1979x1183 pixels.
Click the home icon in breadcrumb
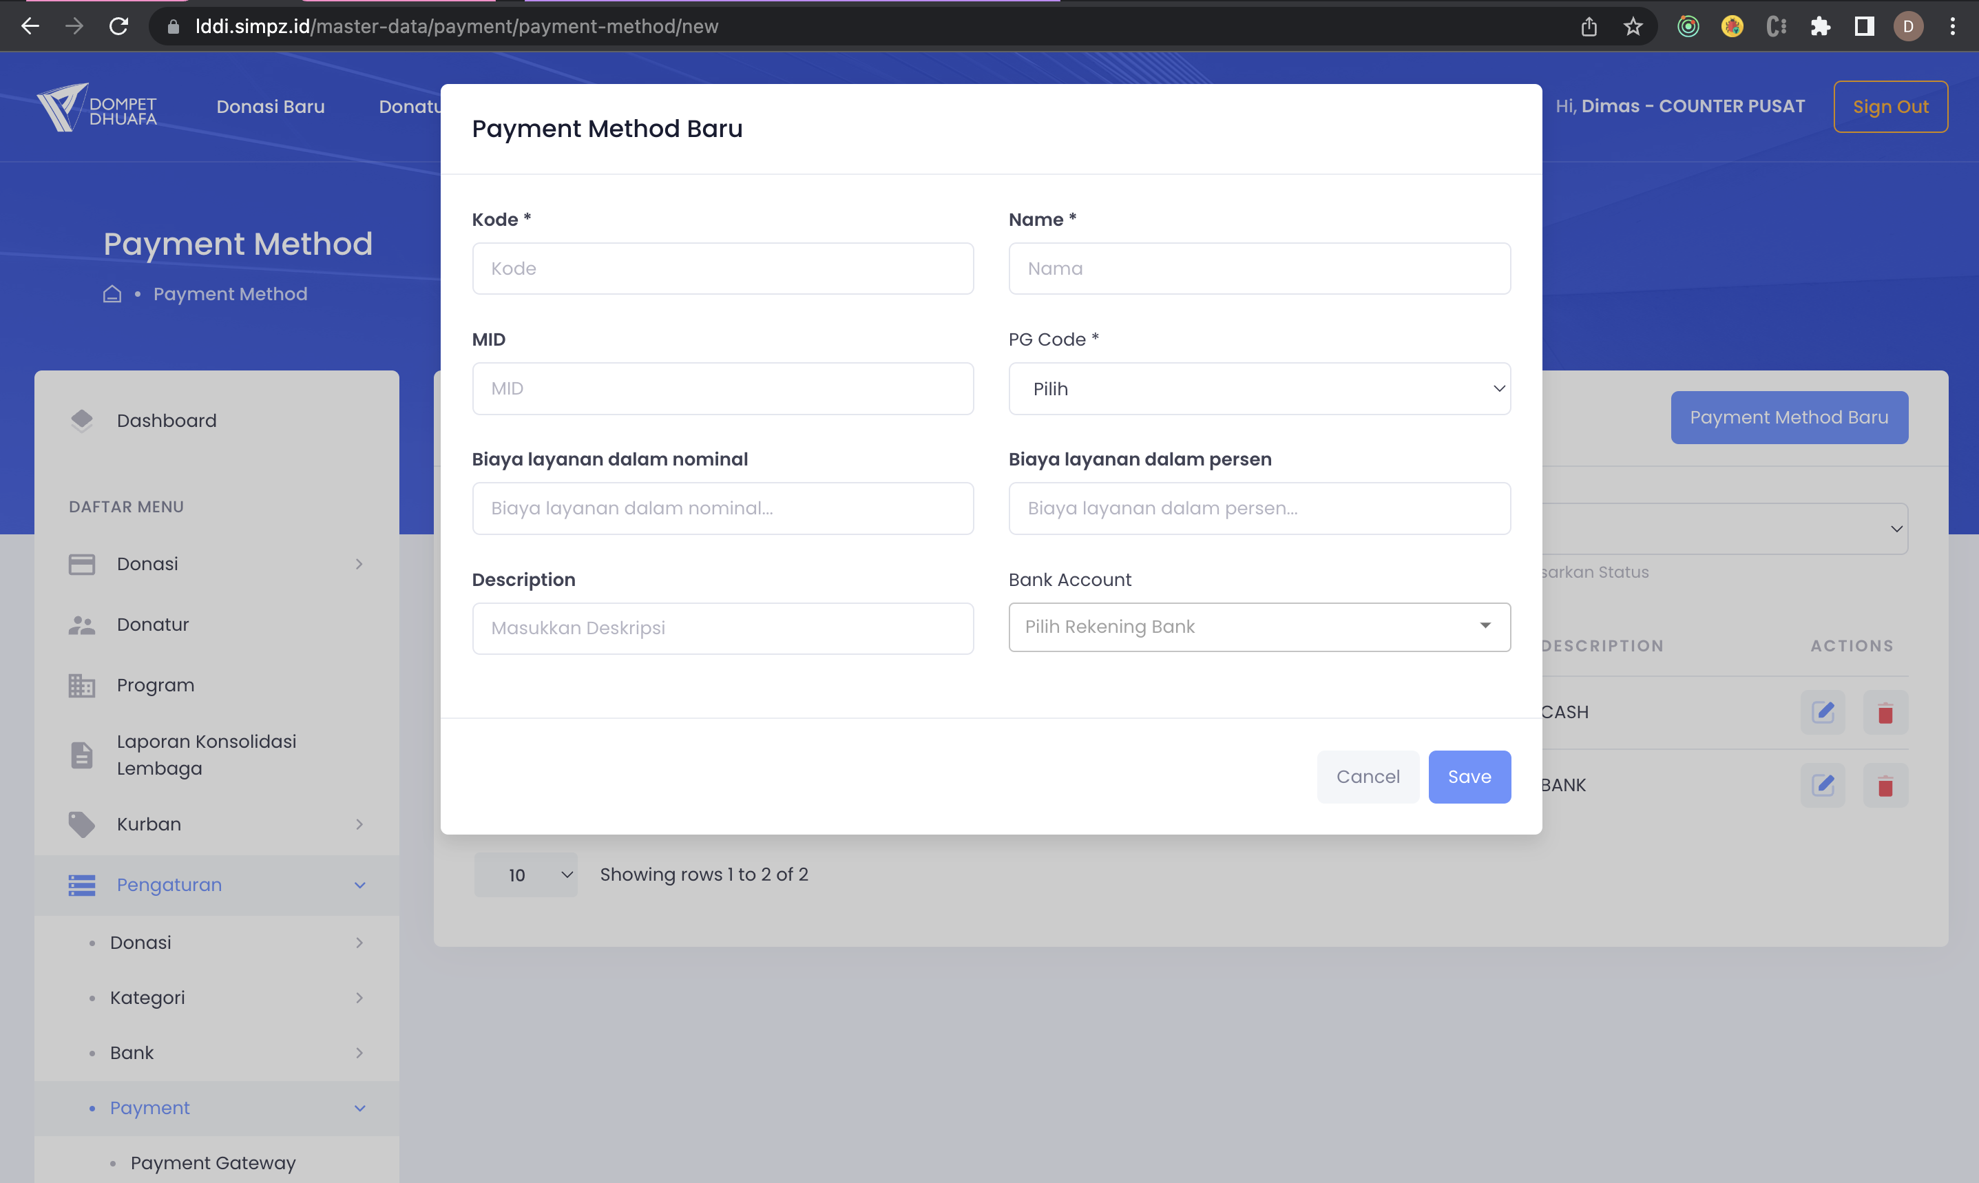pyautogui.click(x=112, y=294)
